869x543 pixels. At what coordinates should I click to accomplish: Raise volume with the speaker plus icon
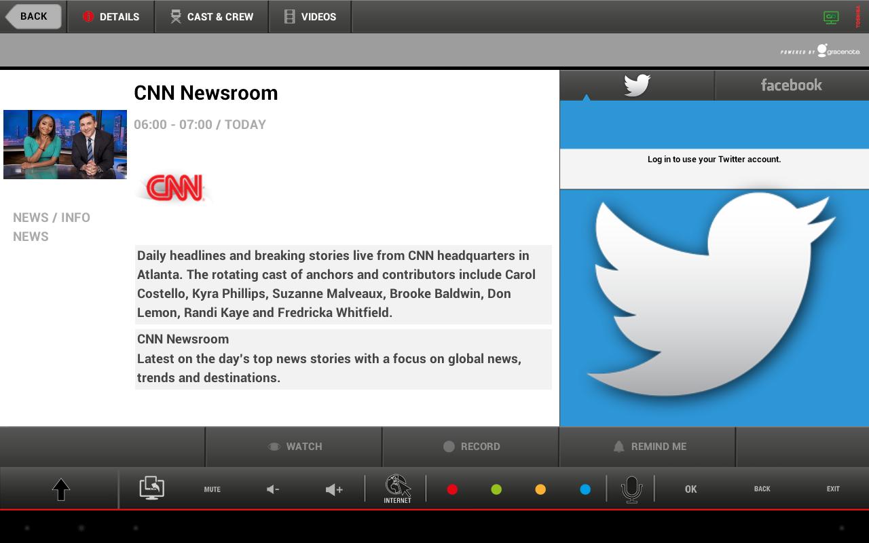click(334, 489)
